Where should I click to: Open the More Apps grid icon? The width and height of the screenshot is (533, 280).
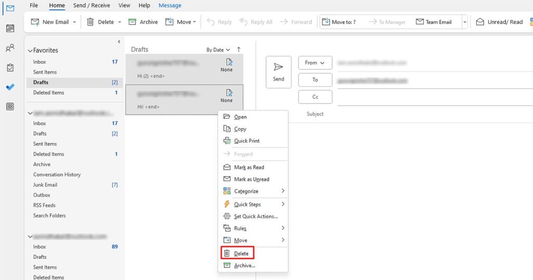tap(10, 107)
